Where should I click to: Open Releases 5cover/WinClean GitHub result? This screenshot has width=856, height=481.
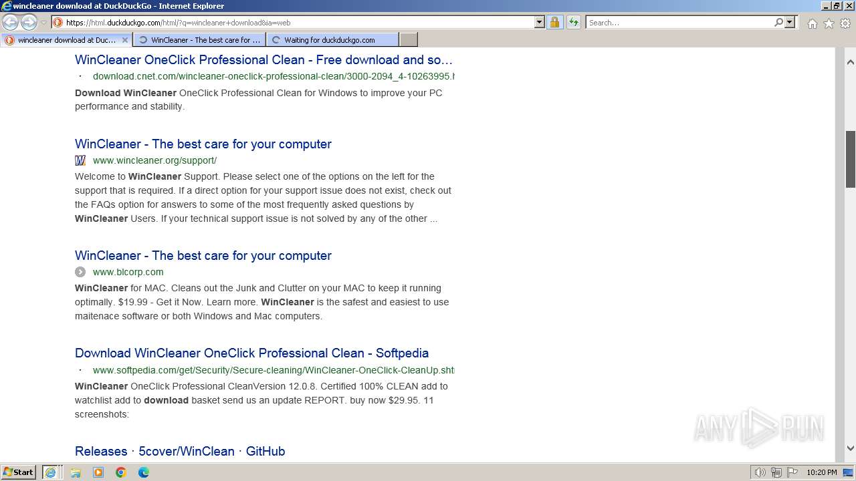[x=180, y=451]
